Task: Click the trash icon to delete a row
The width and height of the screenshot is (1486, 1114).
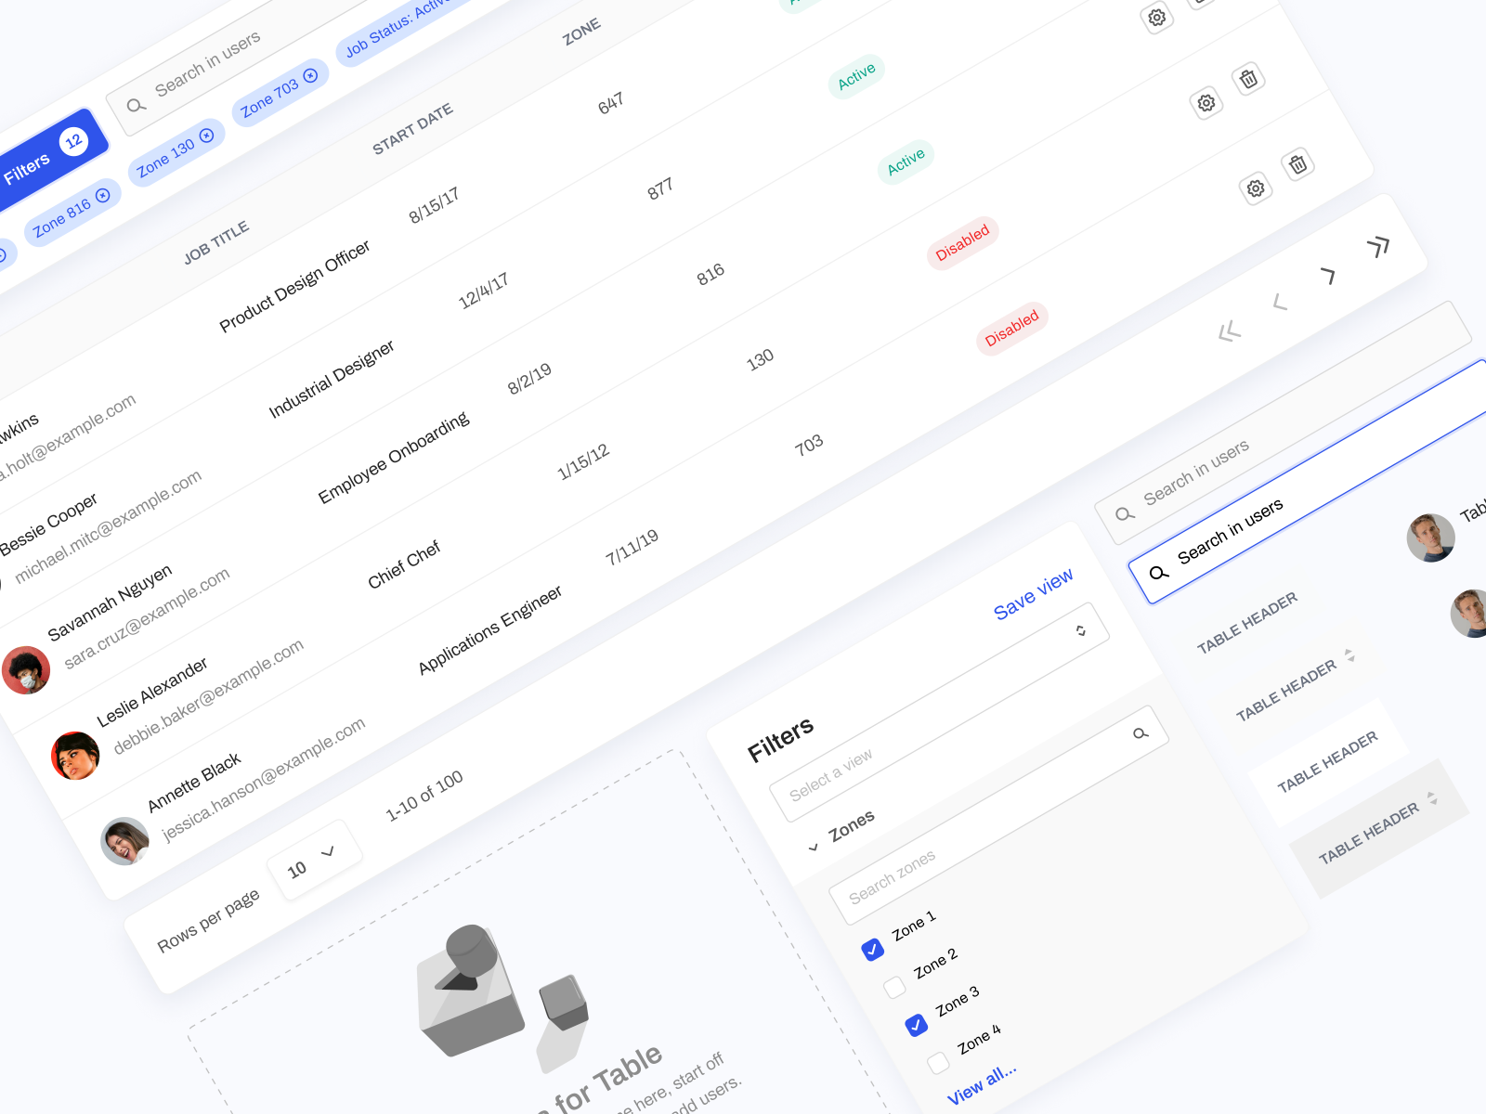Action: (1250, 79)
